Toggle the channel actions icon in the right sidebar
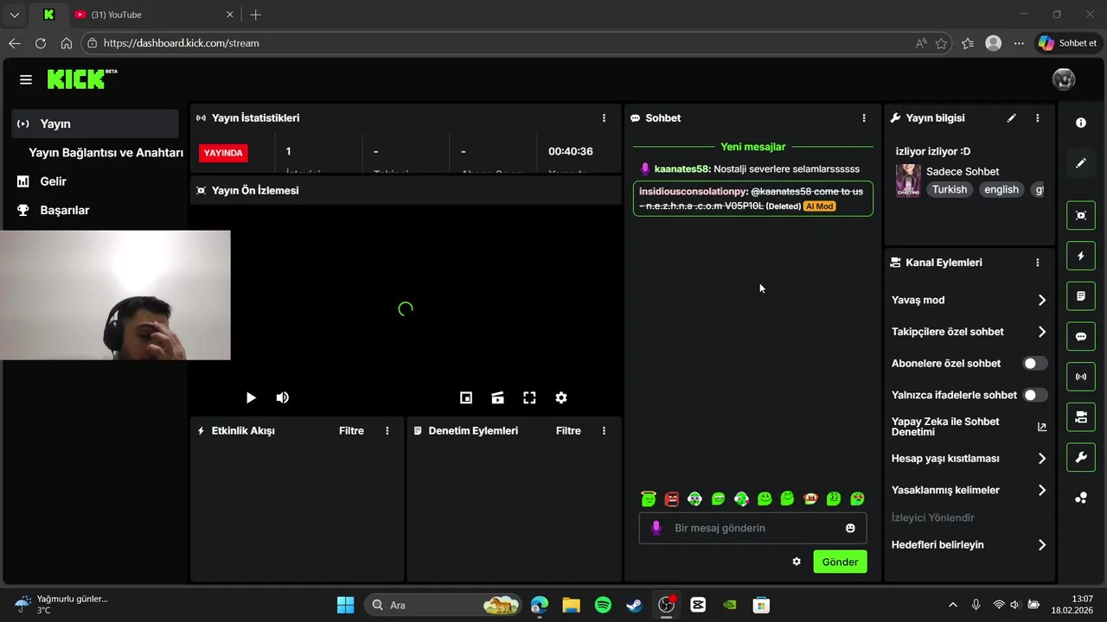Screen dimensions: 1107x622 1081,417
